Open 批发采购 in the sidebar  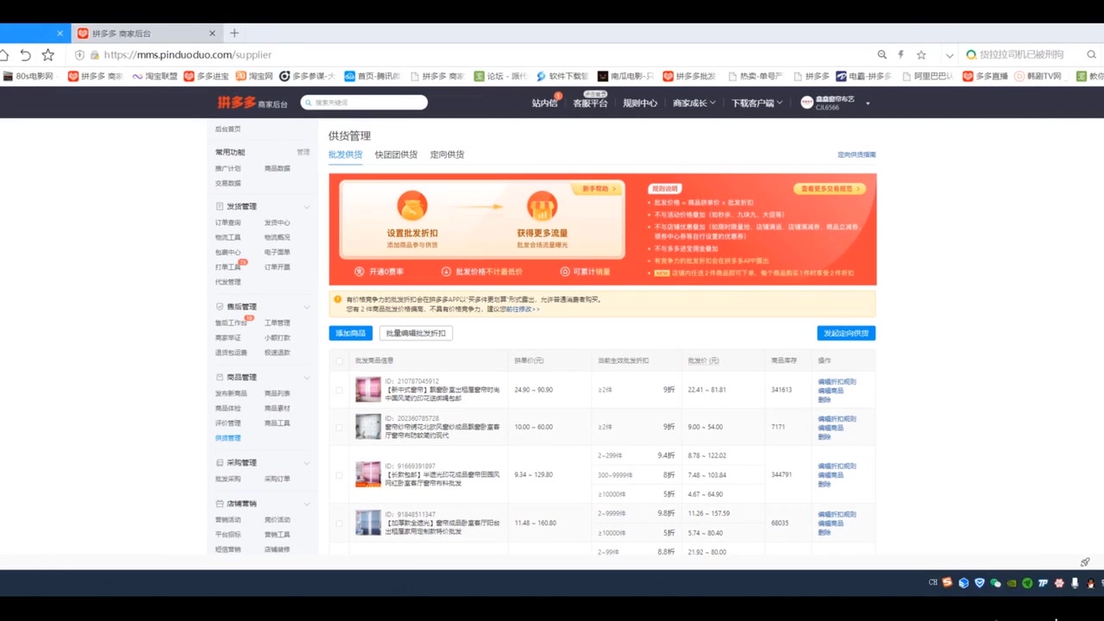tap(229, 479)
